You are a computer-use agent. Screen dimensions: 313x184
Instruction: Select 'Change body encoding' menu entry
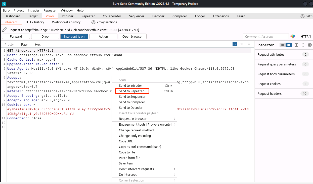144,136
